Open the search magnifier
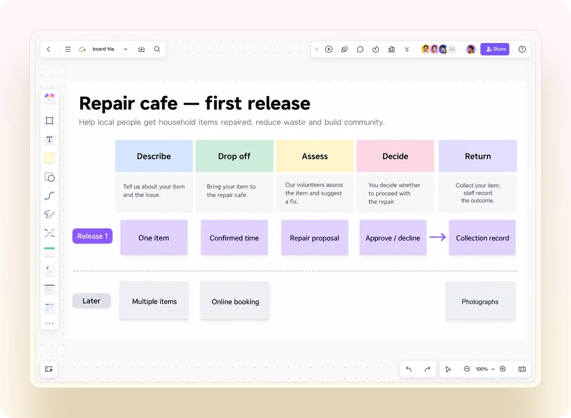Screen dimensions: 571x418 point(157,49)
